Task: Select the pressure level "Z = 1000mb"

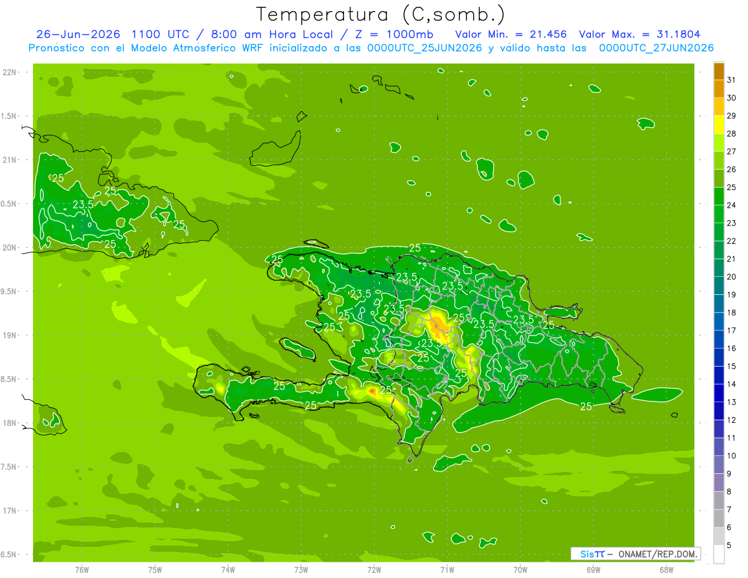Action: (395, 34)
